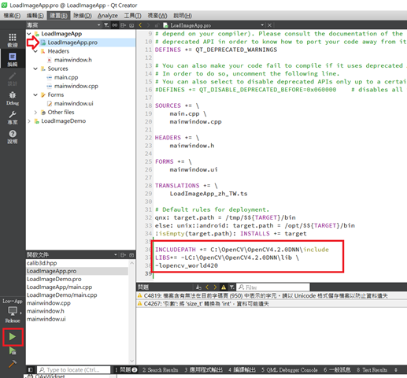This screenshot has width=407, height=378.
Task: Show the General Messages pane tab
Action: (337, 370)
